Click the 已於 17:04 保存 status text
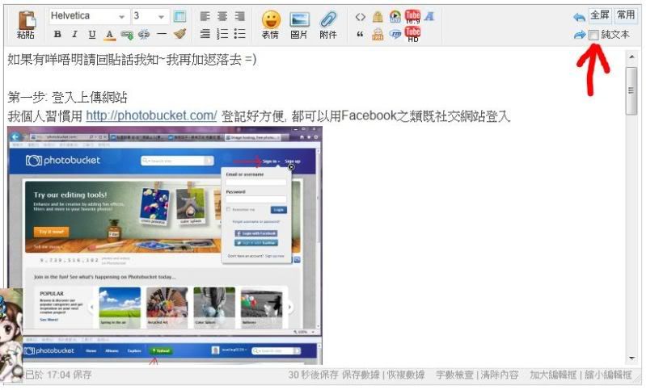Viewport: 646px width, 390px height. pos(58,375)
